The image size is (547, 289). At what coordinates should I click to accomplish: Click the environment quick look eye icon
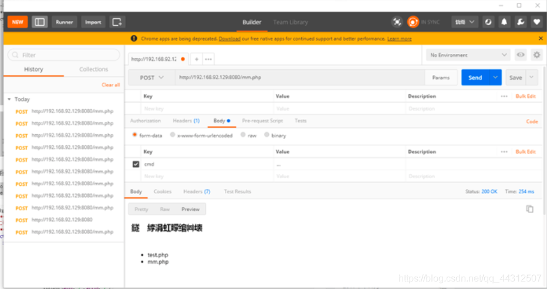pyautogui.click(x=521, y=55)
